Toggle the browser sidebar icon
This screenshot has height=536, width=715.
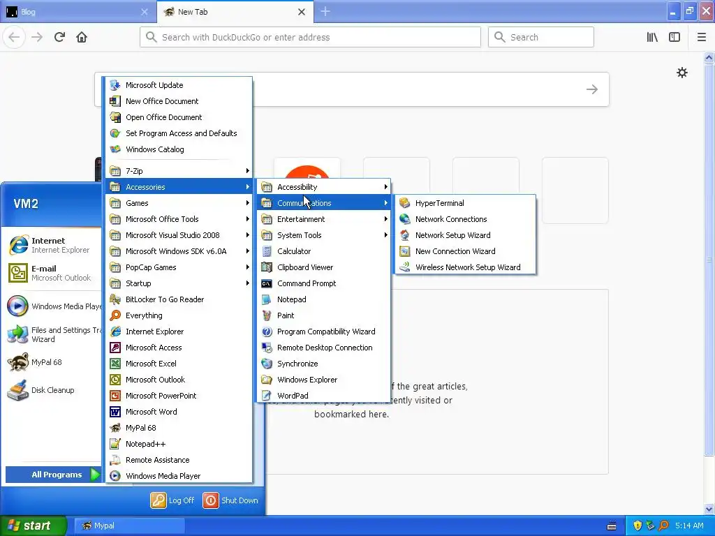(675, 37)
